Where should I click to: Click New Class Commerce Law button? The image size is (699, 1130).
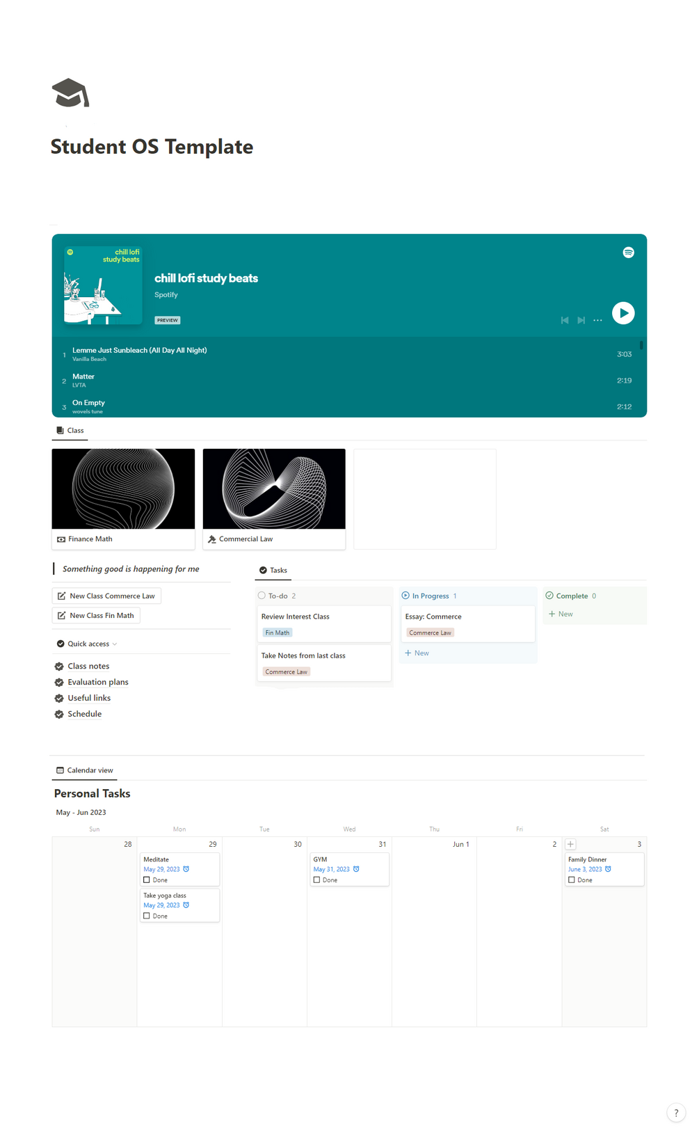click(x=106, y=596)
